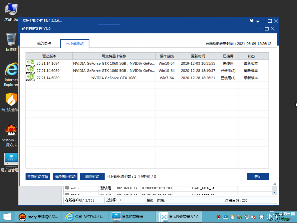Select NVIDIA icon of the Win10-64 27.21.14.6089 row

31,71
